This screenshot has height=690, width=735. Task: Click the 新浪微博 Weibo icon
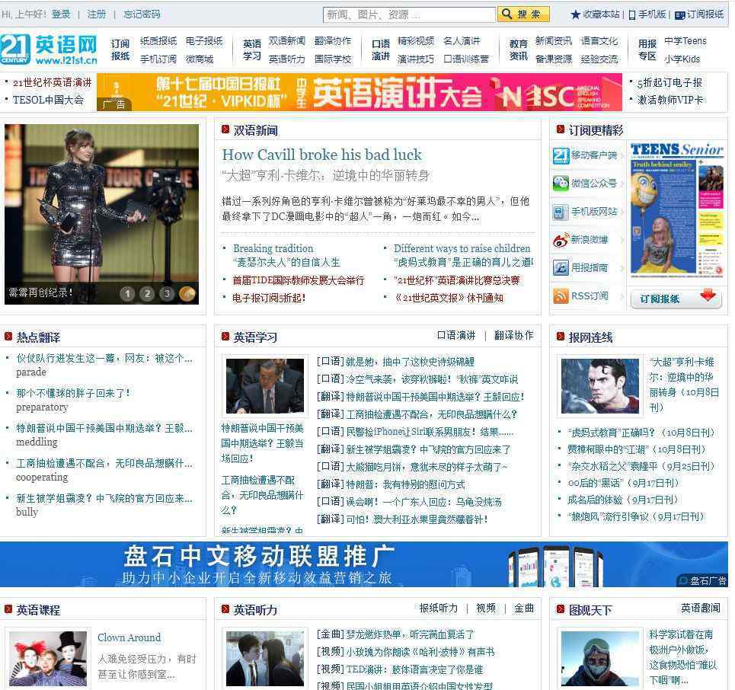point(561,240)
